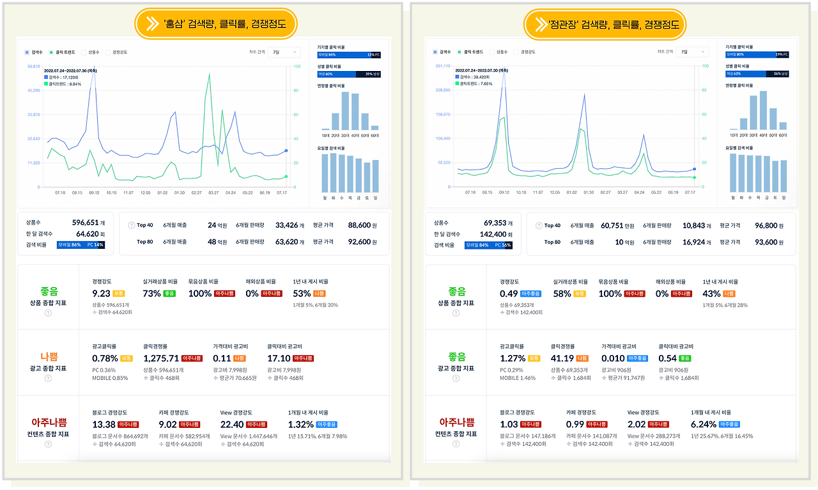Open help icon under 홍삼 상품 종합 지표
The width and height of the screenshot is (818, 490).
[x=48, y=313]
